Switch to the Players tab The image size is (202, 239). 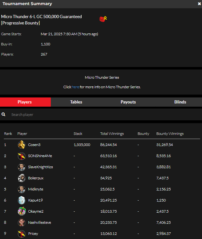[x=25, y=102]
